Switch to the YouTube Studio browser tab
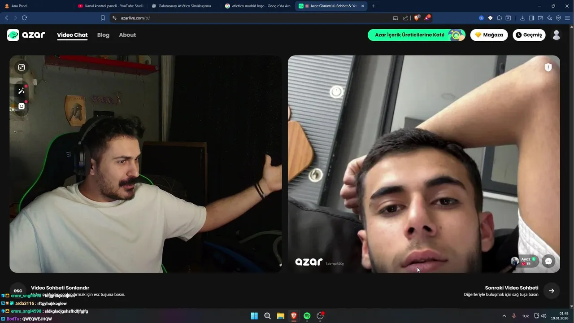Screen dimensions: 574x323 pyautogui.click(x=110, y=6)
